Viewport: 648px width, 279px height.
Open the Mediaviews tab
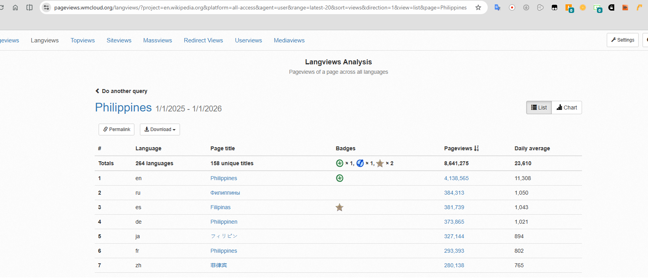289,40
